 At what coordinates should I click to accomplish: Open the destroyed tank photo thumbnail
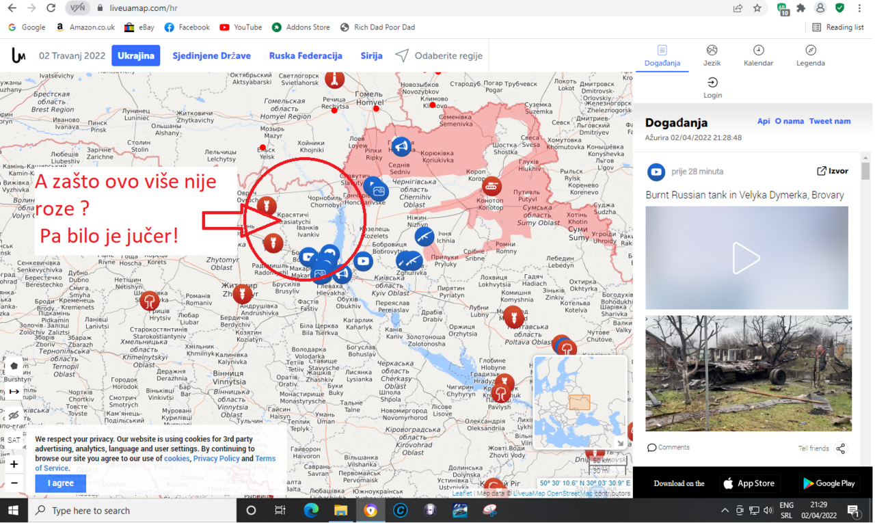click(x=749, y=373)
